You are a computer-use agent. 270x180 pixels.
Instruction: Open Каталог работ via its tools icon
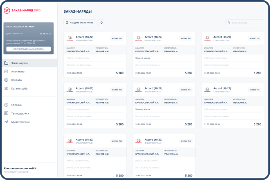pyautogui.click(x=6, y=88)
